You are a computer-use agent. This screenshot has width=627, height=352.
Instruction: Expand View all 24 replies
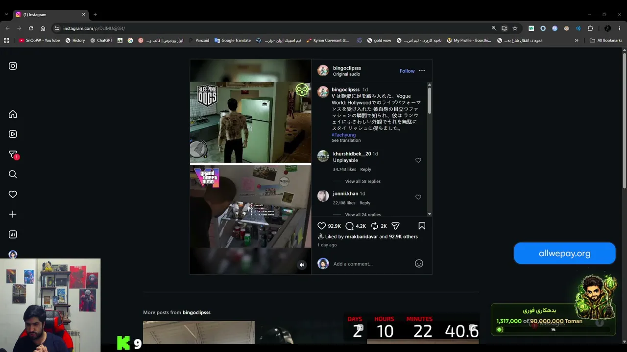pos(363,215)
